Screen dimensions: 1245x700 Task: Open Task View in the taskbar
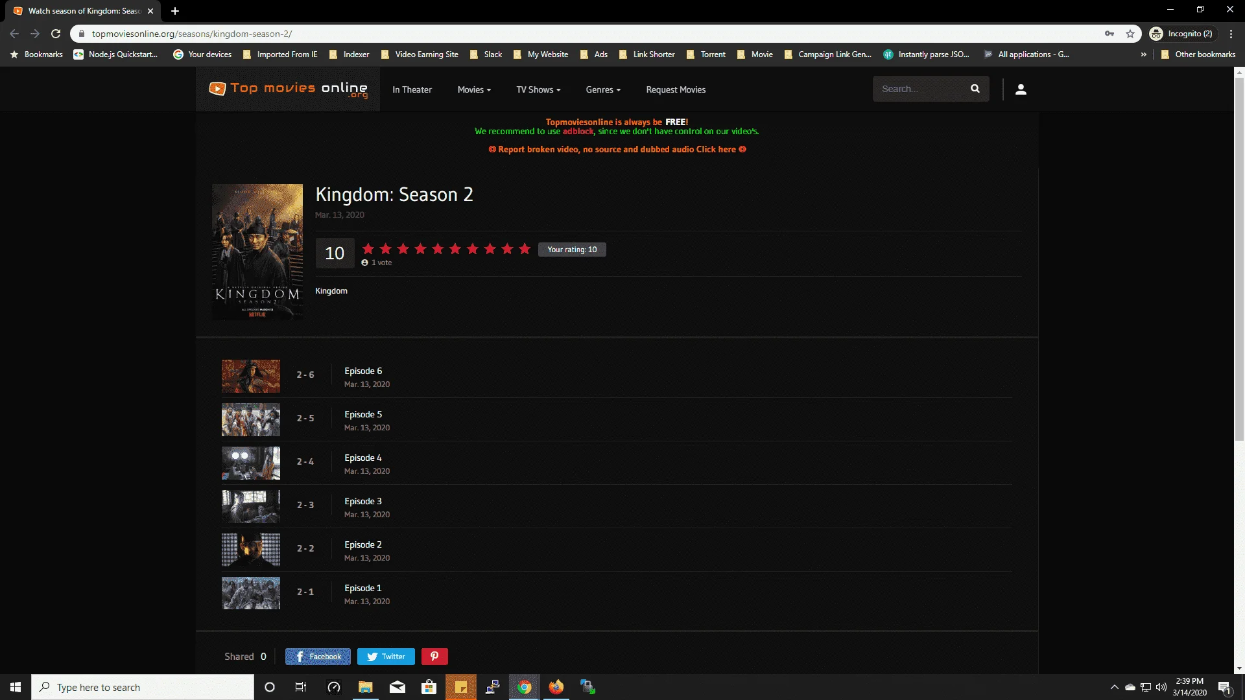pyautogui.click(x=301, y=687)
